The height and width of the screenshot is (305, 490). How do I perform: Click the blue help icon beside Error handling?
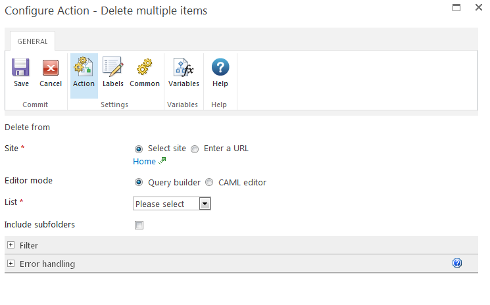click(x=457, y=264)
